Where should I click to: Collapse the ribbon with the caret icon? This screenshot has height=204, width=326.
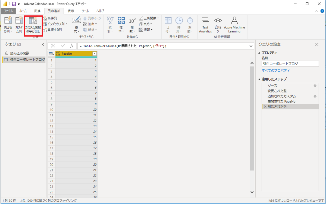[x=316, y=11]
